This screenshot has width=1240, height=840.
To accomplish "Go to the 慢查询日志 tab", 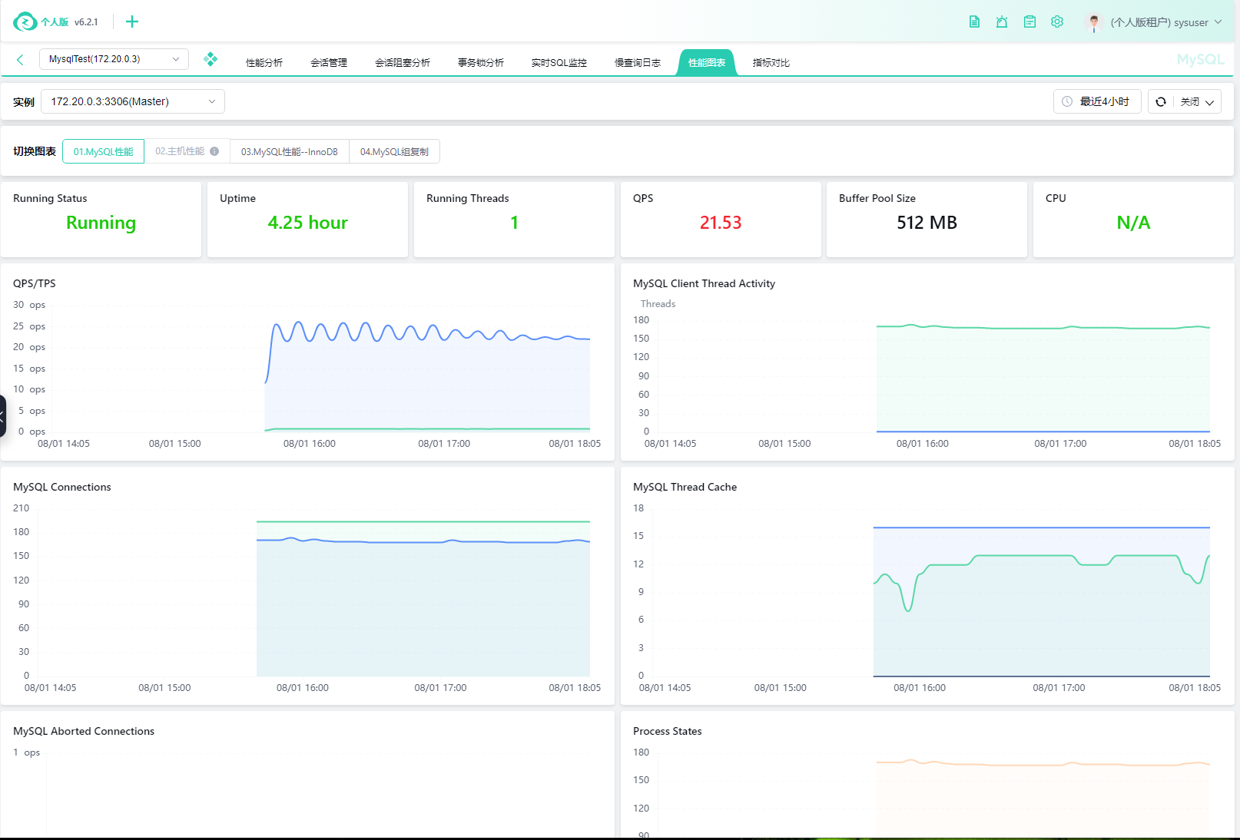I will click(x=638, y=63).
